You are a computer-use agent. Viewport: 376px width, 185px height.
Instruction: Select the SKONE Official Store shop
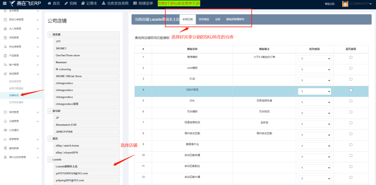click(x=87, y=76)
